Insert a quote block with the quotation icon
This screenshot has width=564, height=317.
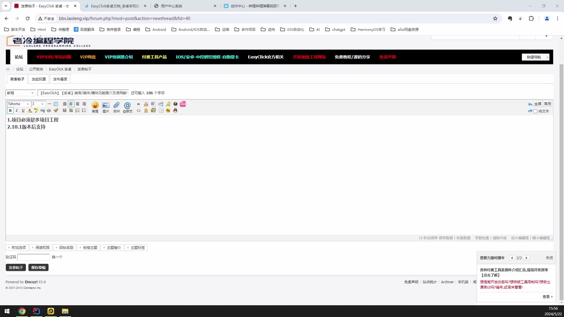[139, 104]
